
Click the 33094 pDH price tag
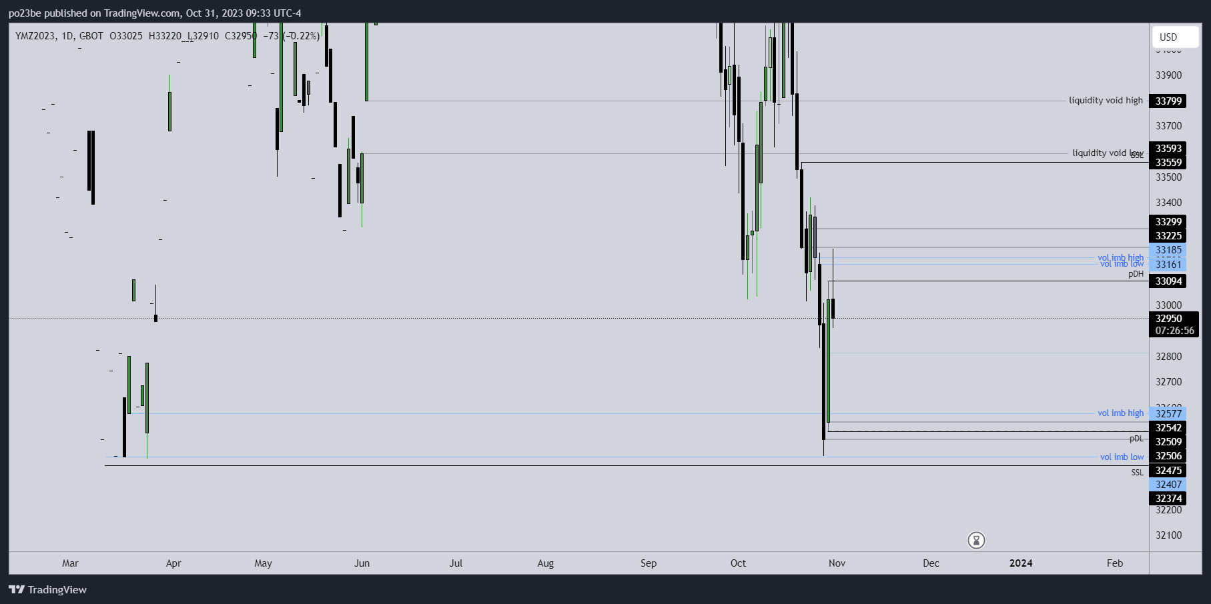pyautogui.click(x=1168, y=281)
